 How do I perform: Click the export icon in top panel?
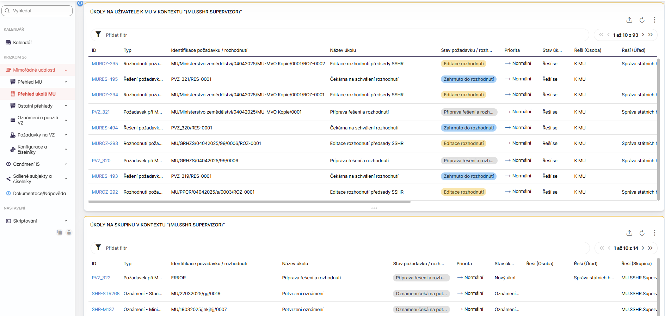pos(629,20)
